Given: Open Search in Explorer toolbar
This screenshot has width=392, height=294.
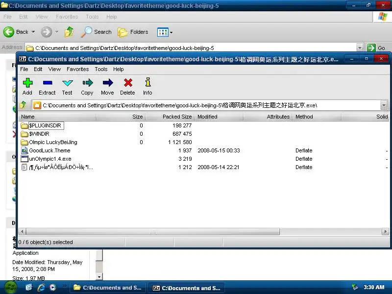Looking at the screenshot, I should (96, 32).
